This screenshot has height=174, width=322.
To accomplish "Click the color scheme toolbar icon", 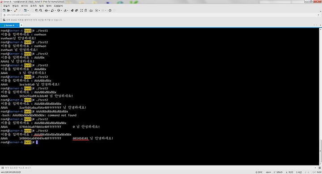I will click(x=52, y=10).
